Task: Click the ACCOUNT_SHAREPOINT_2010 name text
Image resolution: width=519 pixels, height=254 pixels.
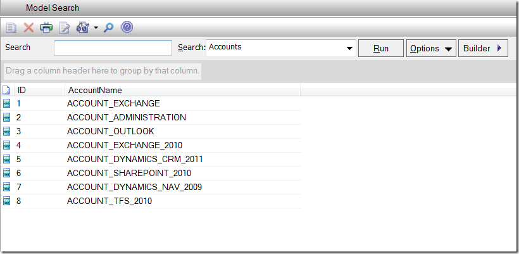Action: point(129,173)
